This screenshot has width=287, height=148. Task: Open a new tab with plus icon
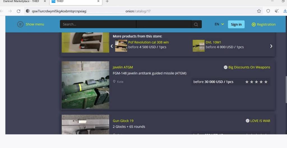(107, 1)
